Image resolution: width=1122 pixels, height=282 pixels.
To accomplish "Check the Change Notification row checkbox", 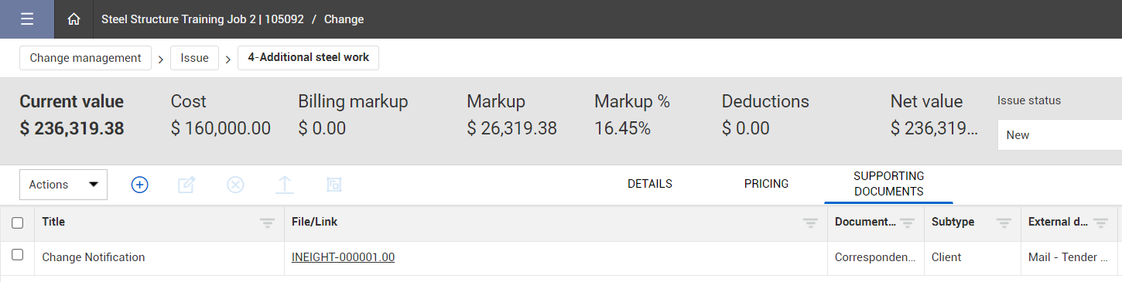I will coord(18,255).
